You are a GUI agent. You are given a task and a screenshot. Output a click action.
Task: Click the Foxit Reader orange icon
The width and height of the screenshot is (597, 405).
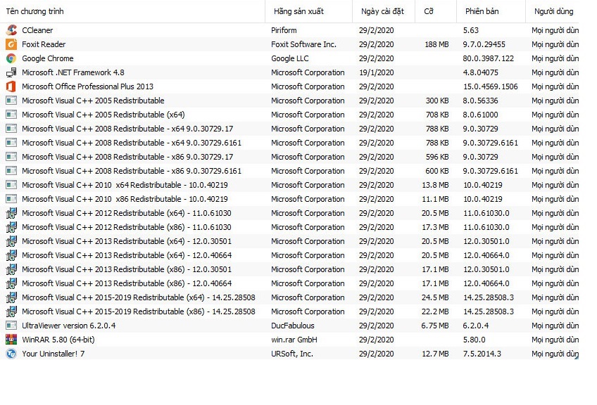(11, 44)
